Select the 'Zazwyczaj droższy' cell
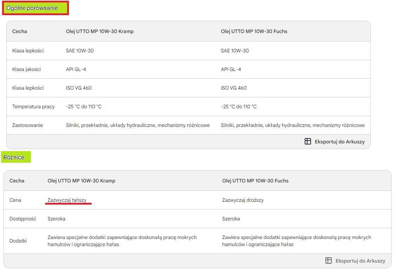This screenshot has width=401, height=277. (243, 200)
